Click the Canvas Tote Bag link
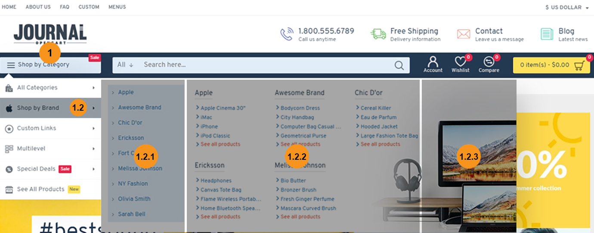 [221, 190]
